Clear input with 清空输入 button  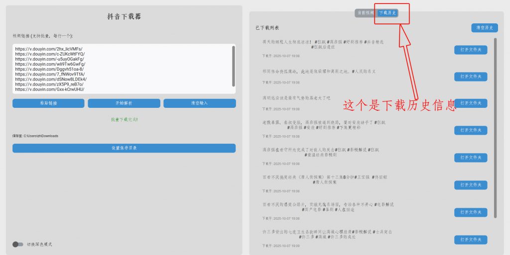coord(199,103)
